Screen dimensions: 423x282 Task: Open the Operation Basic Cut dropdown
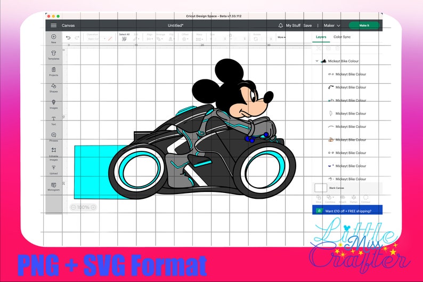tap(96, 39)
